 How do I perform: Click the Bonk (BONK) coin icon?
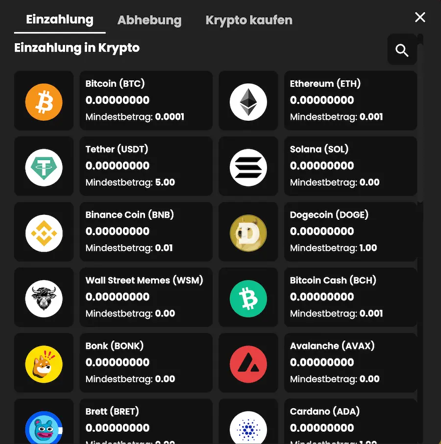44,363
